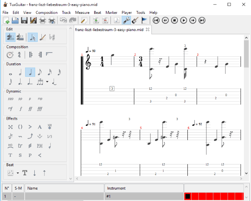Open the File menu
The width and height of the screenshot is (251, 201).
[5, 13]
